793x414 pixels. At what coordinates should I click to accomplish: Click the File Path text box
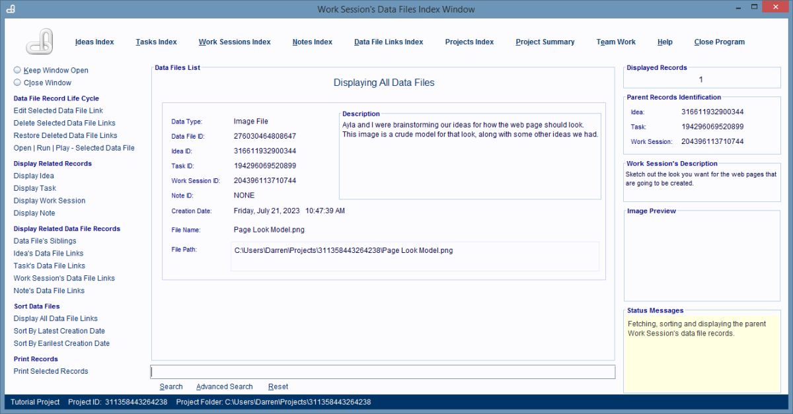[x=415, y=256]
